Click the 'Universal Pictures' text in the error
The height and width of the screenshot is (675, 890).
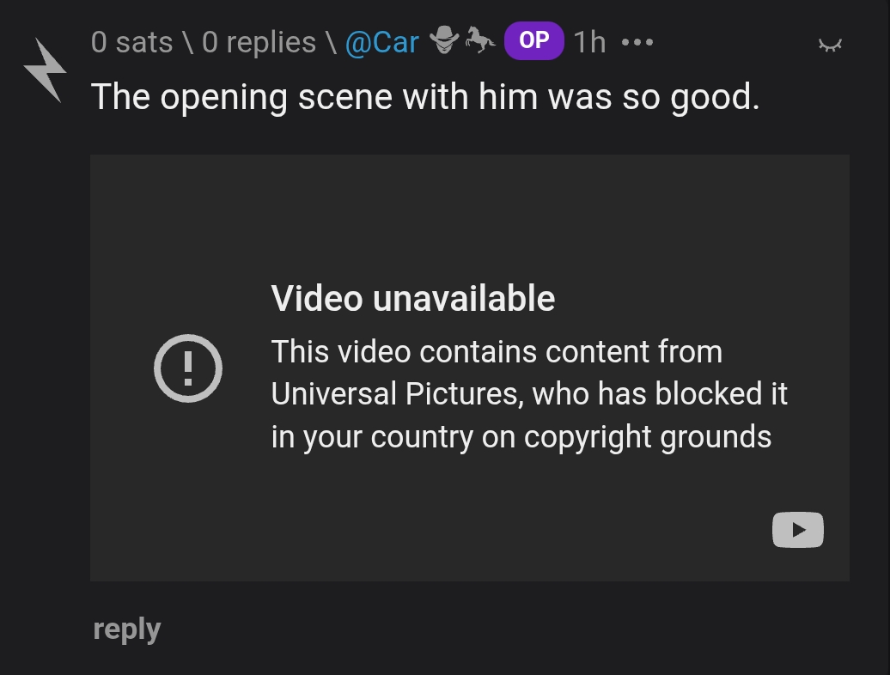(397, 394)
